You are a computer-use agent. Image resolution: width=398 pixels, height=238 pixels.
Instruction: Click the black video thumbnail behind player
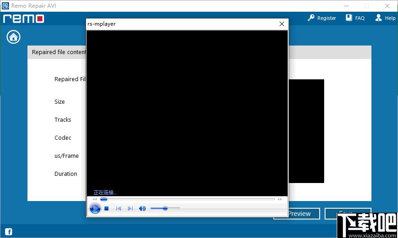click(x=306, y=131)
